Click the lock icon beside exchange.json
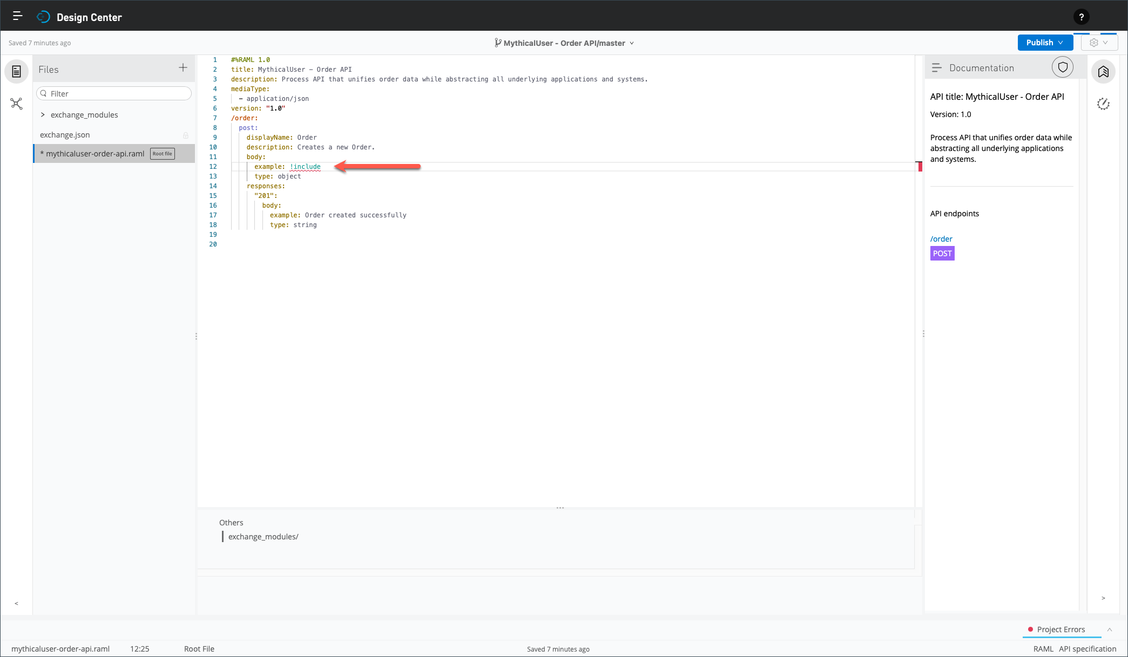This screenshot has width=1128, height=657. [x=186, y=135]
